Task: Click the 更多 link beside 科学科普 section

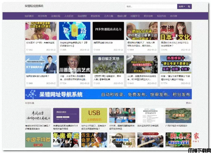Action: (x=188, y=103)
